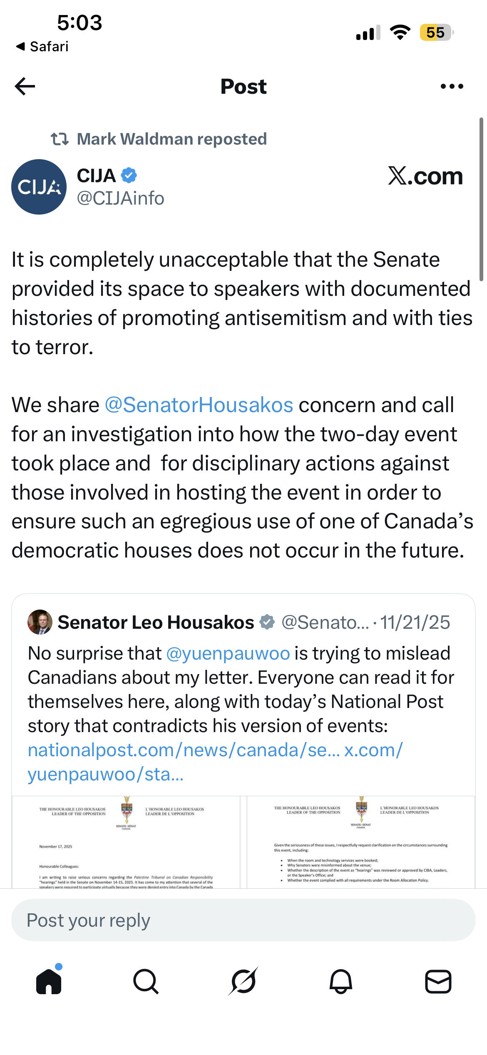The height and width of the screenshot is (1055, 487).
Task: Open the x.com/yuenpauwoo status link
Action: point(215,762)
